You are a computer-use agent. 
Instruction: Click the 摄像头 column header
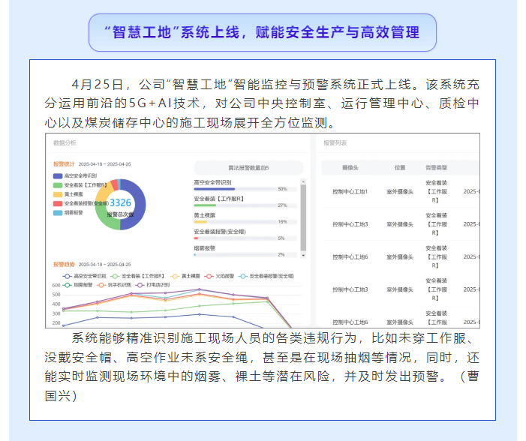(x=350, y=168)
